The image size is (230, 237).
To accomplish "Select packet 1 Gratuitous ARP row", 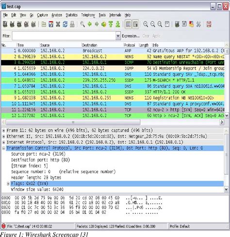I will click(113, 51).
